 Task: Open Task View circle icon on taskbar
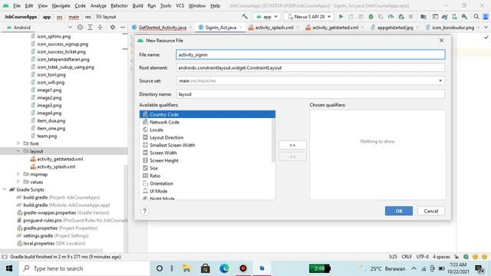[159, 268]
